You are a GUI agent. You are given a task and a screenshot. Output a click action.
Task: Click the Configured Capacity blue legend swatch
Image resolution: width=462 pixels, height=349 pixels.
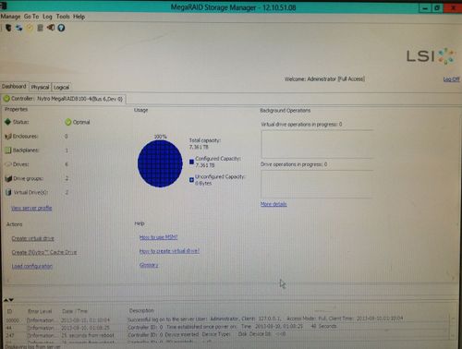point(191,162)
